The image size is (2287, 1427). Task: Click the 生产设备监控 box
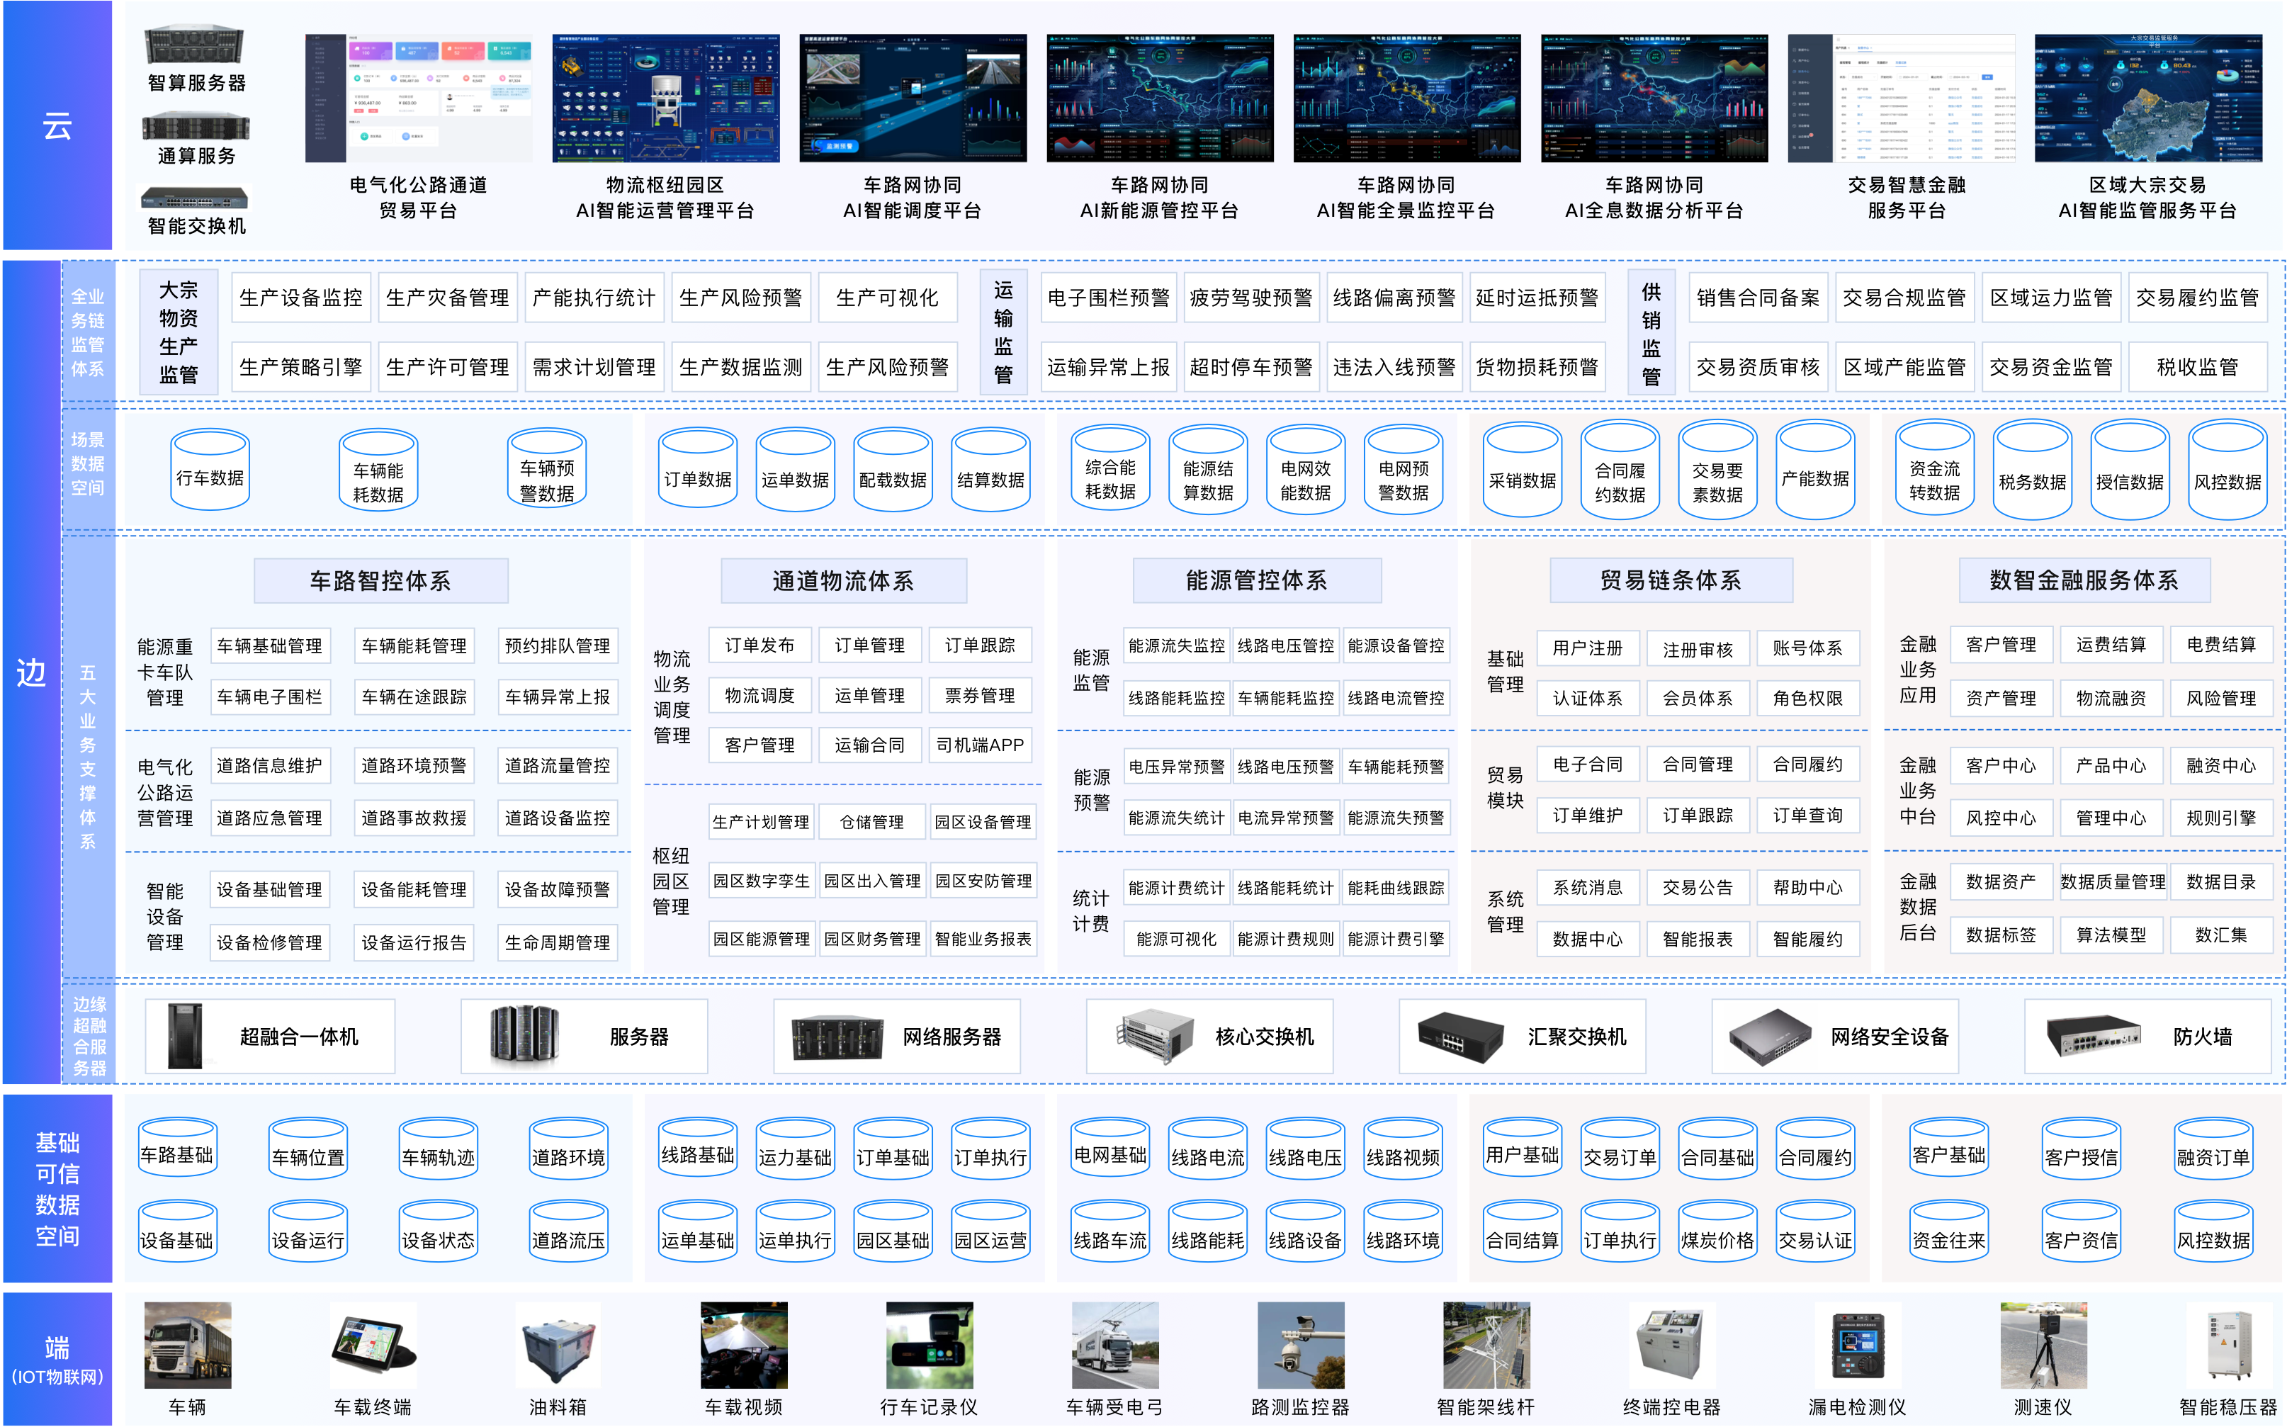point(301,298)
